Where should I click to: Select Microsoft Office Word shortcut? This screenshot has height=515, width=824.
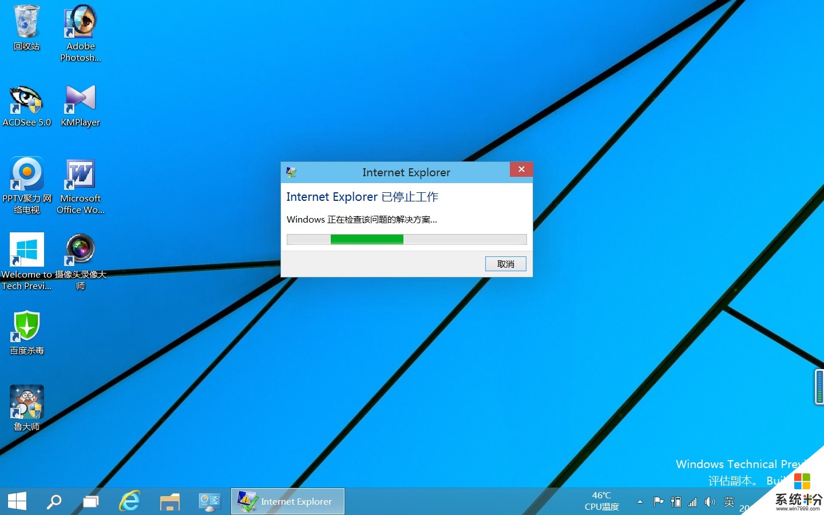(x=81, y=186)
